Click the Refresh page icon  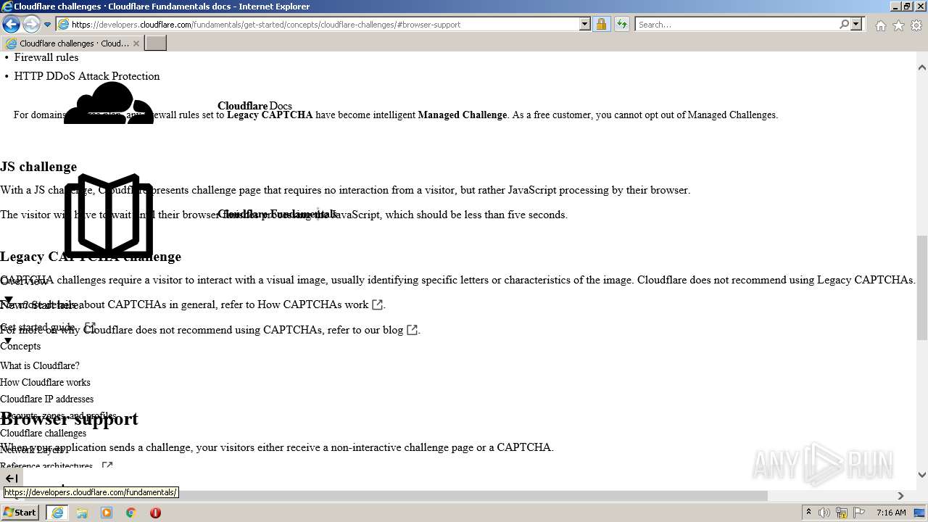622,24
